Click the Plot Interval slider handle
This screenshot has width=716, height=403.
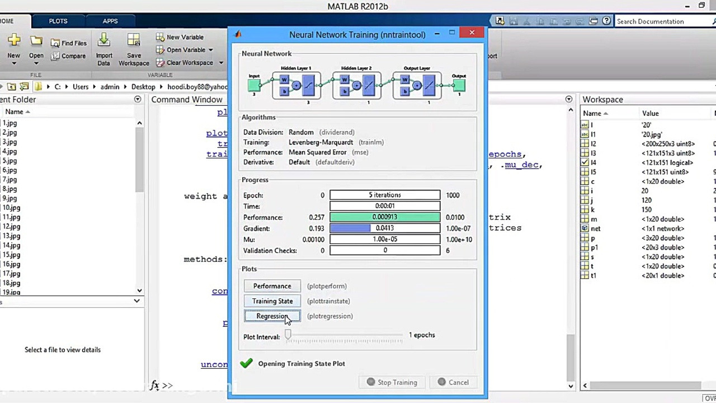(288, 335)
